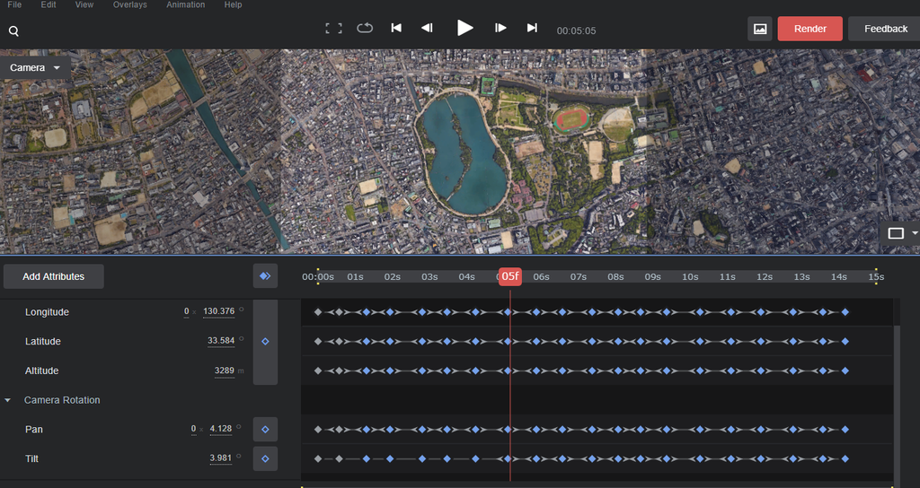The height and width of the screenshot is (488, 920).
Task: Add keyframe for Pan attribute
Action: (265, 430)
